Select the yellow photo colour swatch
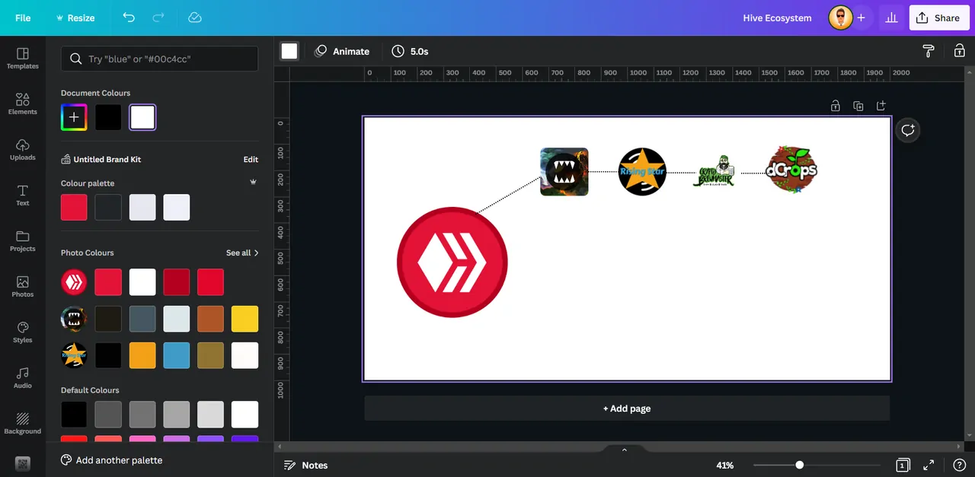Screen dimensions: 975x477 (245, 319)
